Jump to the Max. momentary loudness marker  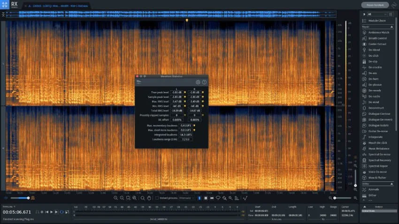(x=194, y=126)
